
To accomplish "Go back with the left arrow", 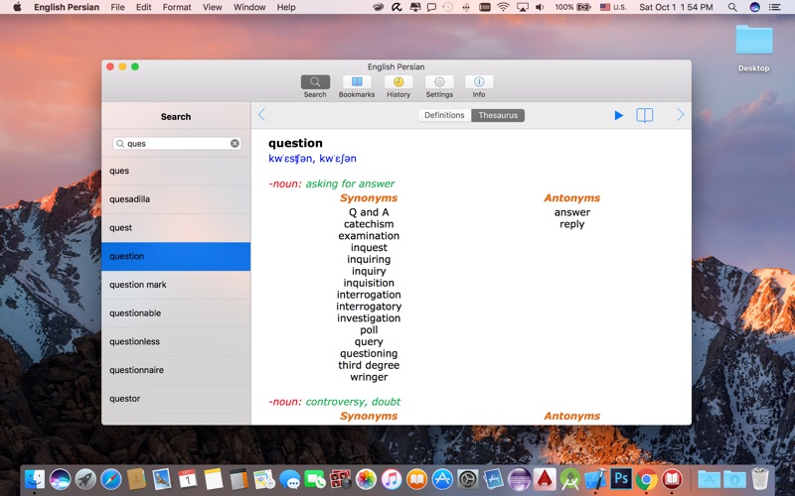I will tap(261, 115).
